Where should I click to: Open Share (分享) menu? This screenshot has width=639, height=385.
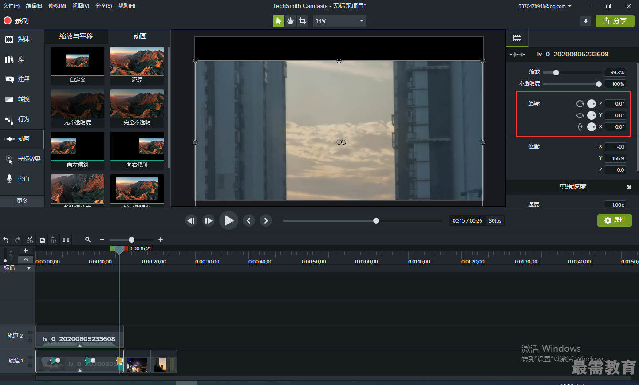(x=104, y=6)
